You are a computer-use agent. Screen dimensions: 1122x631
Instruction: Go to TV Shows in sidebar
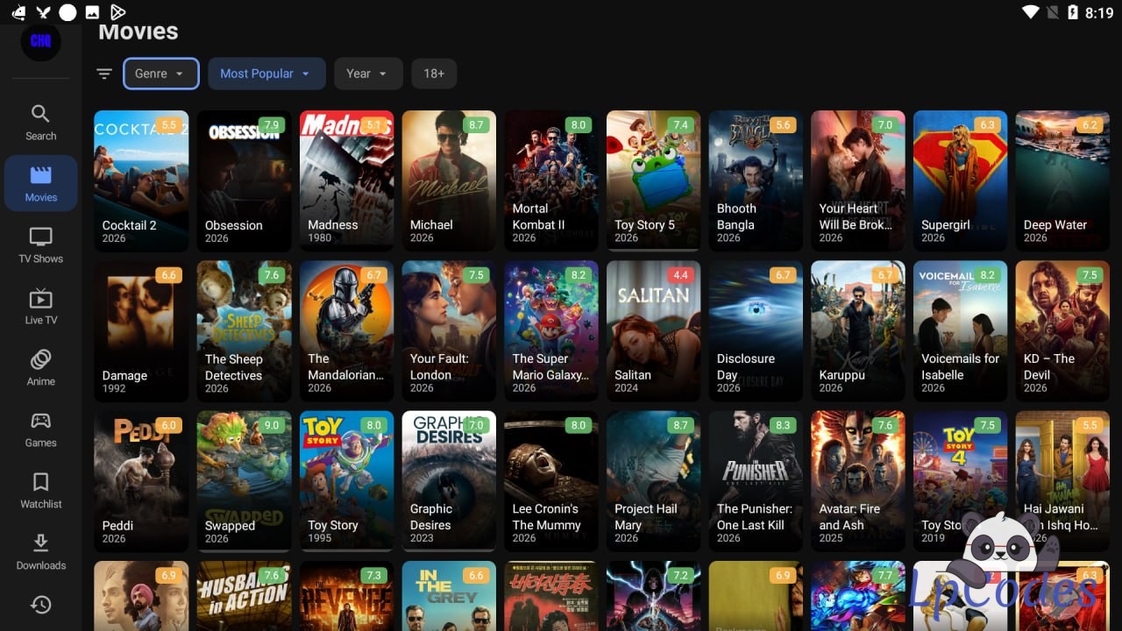click(x=40, y=245)
